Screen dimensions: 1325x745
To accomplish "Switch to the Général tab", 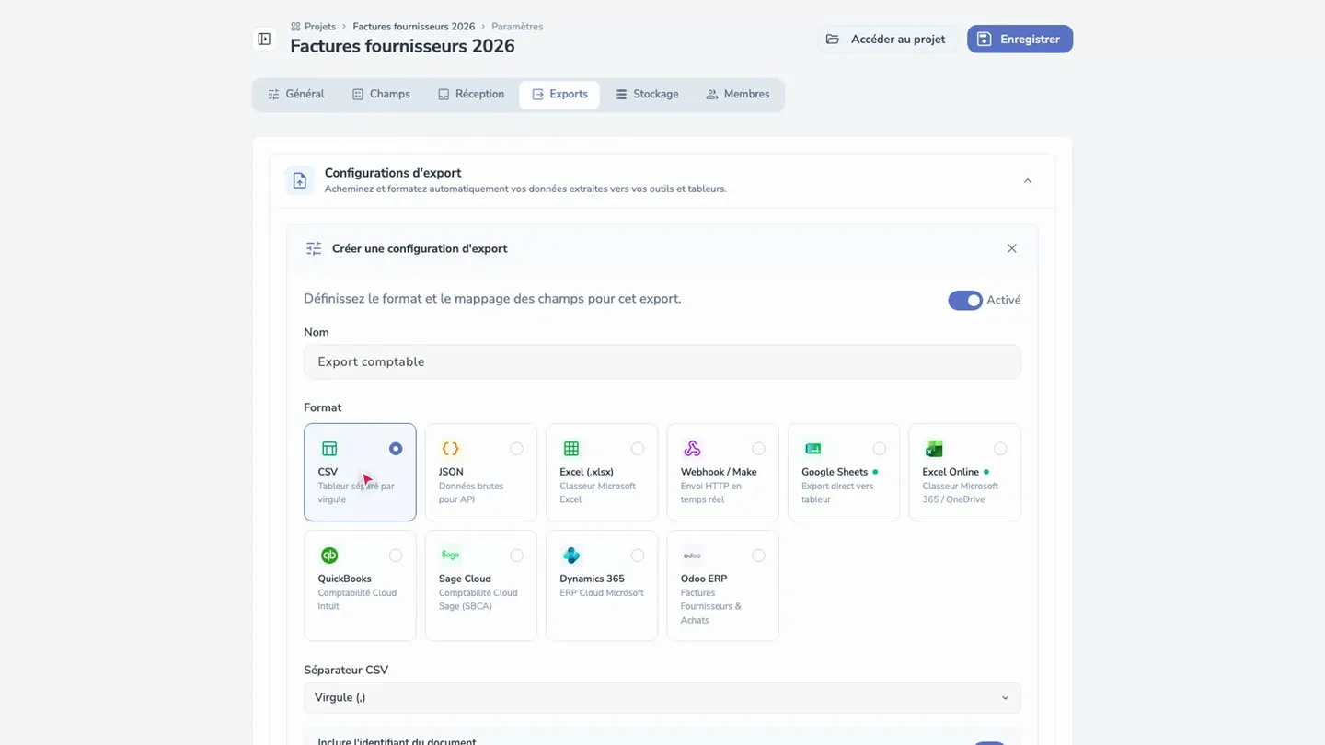I will [296, 95].
